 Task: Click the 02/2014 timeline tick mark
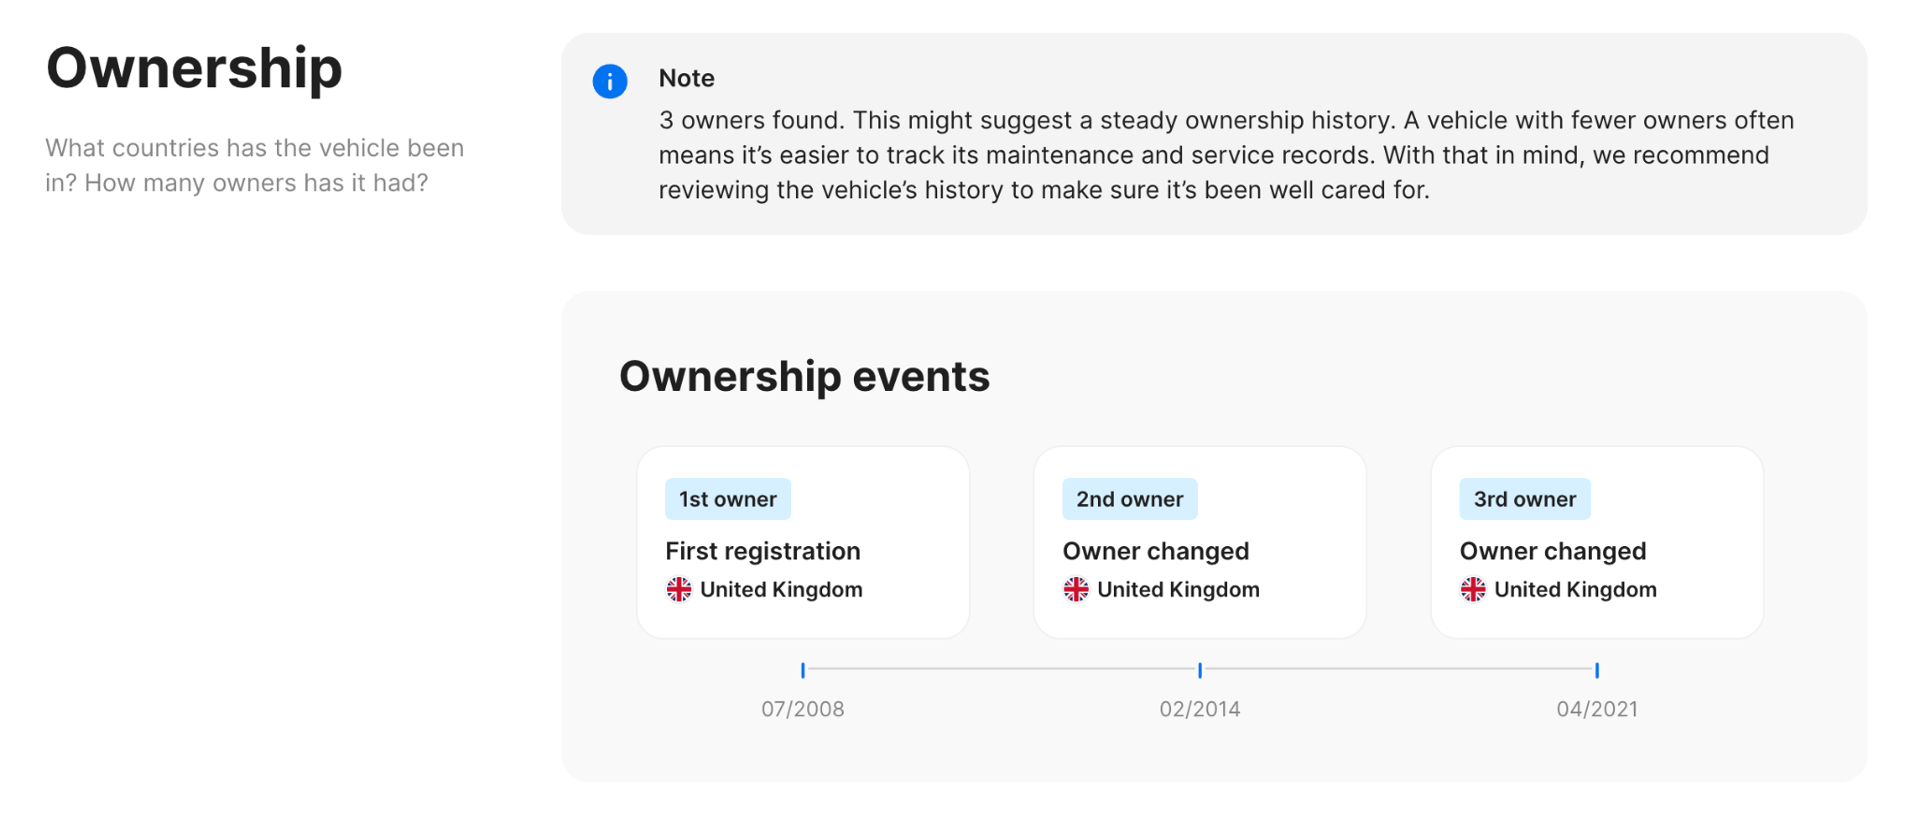coord(1200,669)
